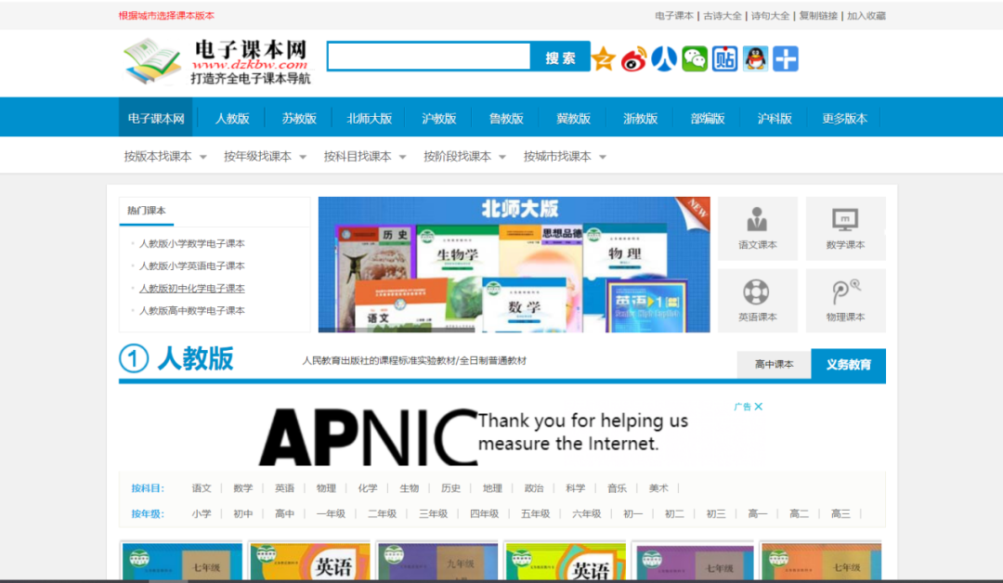Click the 电子课本网 logo
The image size is (1003, 583).
215,61
